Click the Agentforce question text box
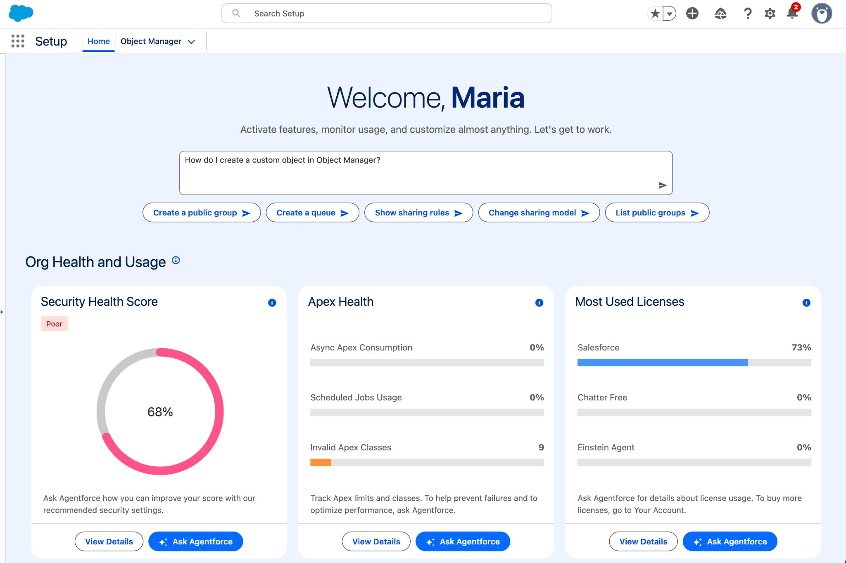 [426, 173]
